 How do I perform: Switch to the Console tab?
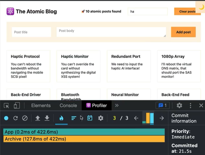(x=68, y=106)
